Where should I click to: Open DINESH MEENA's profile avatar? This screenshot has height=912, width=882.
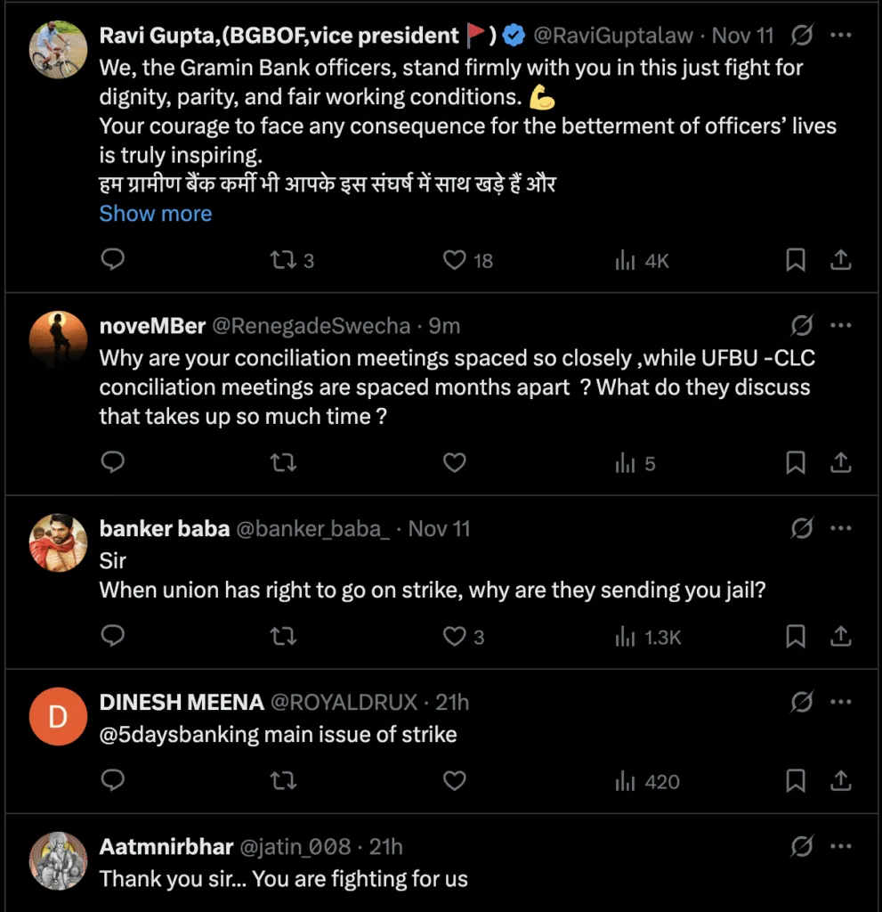(x=58, y=716)
